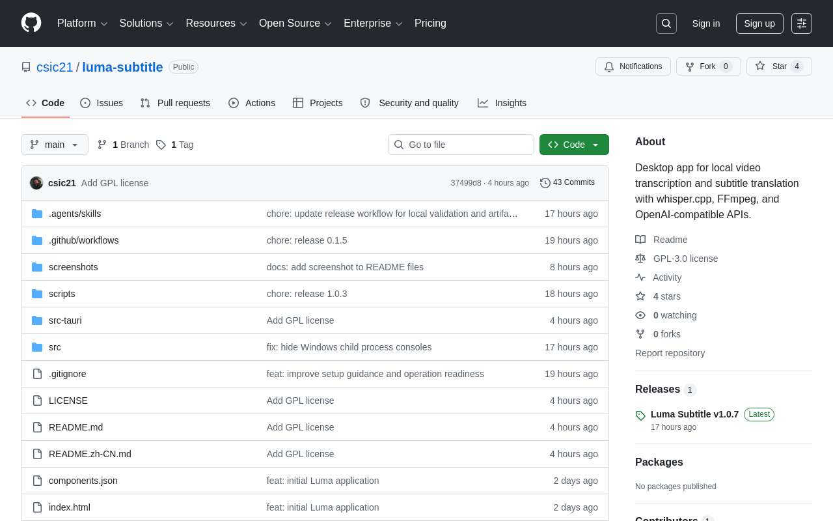Expand the Solutions menu
Viewport: 833px width, 521px height.
coord(146,23)
